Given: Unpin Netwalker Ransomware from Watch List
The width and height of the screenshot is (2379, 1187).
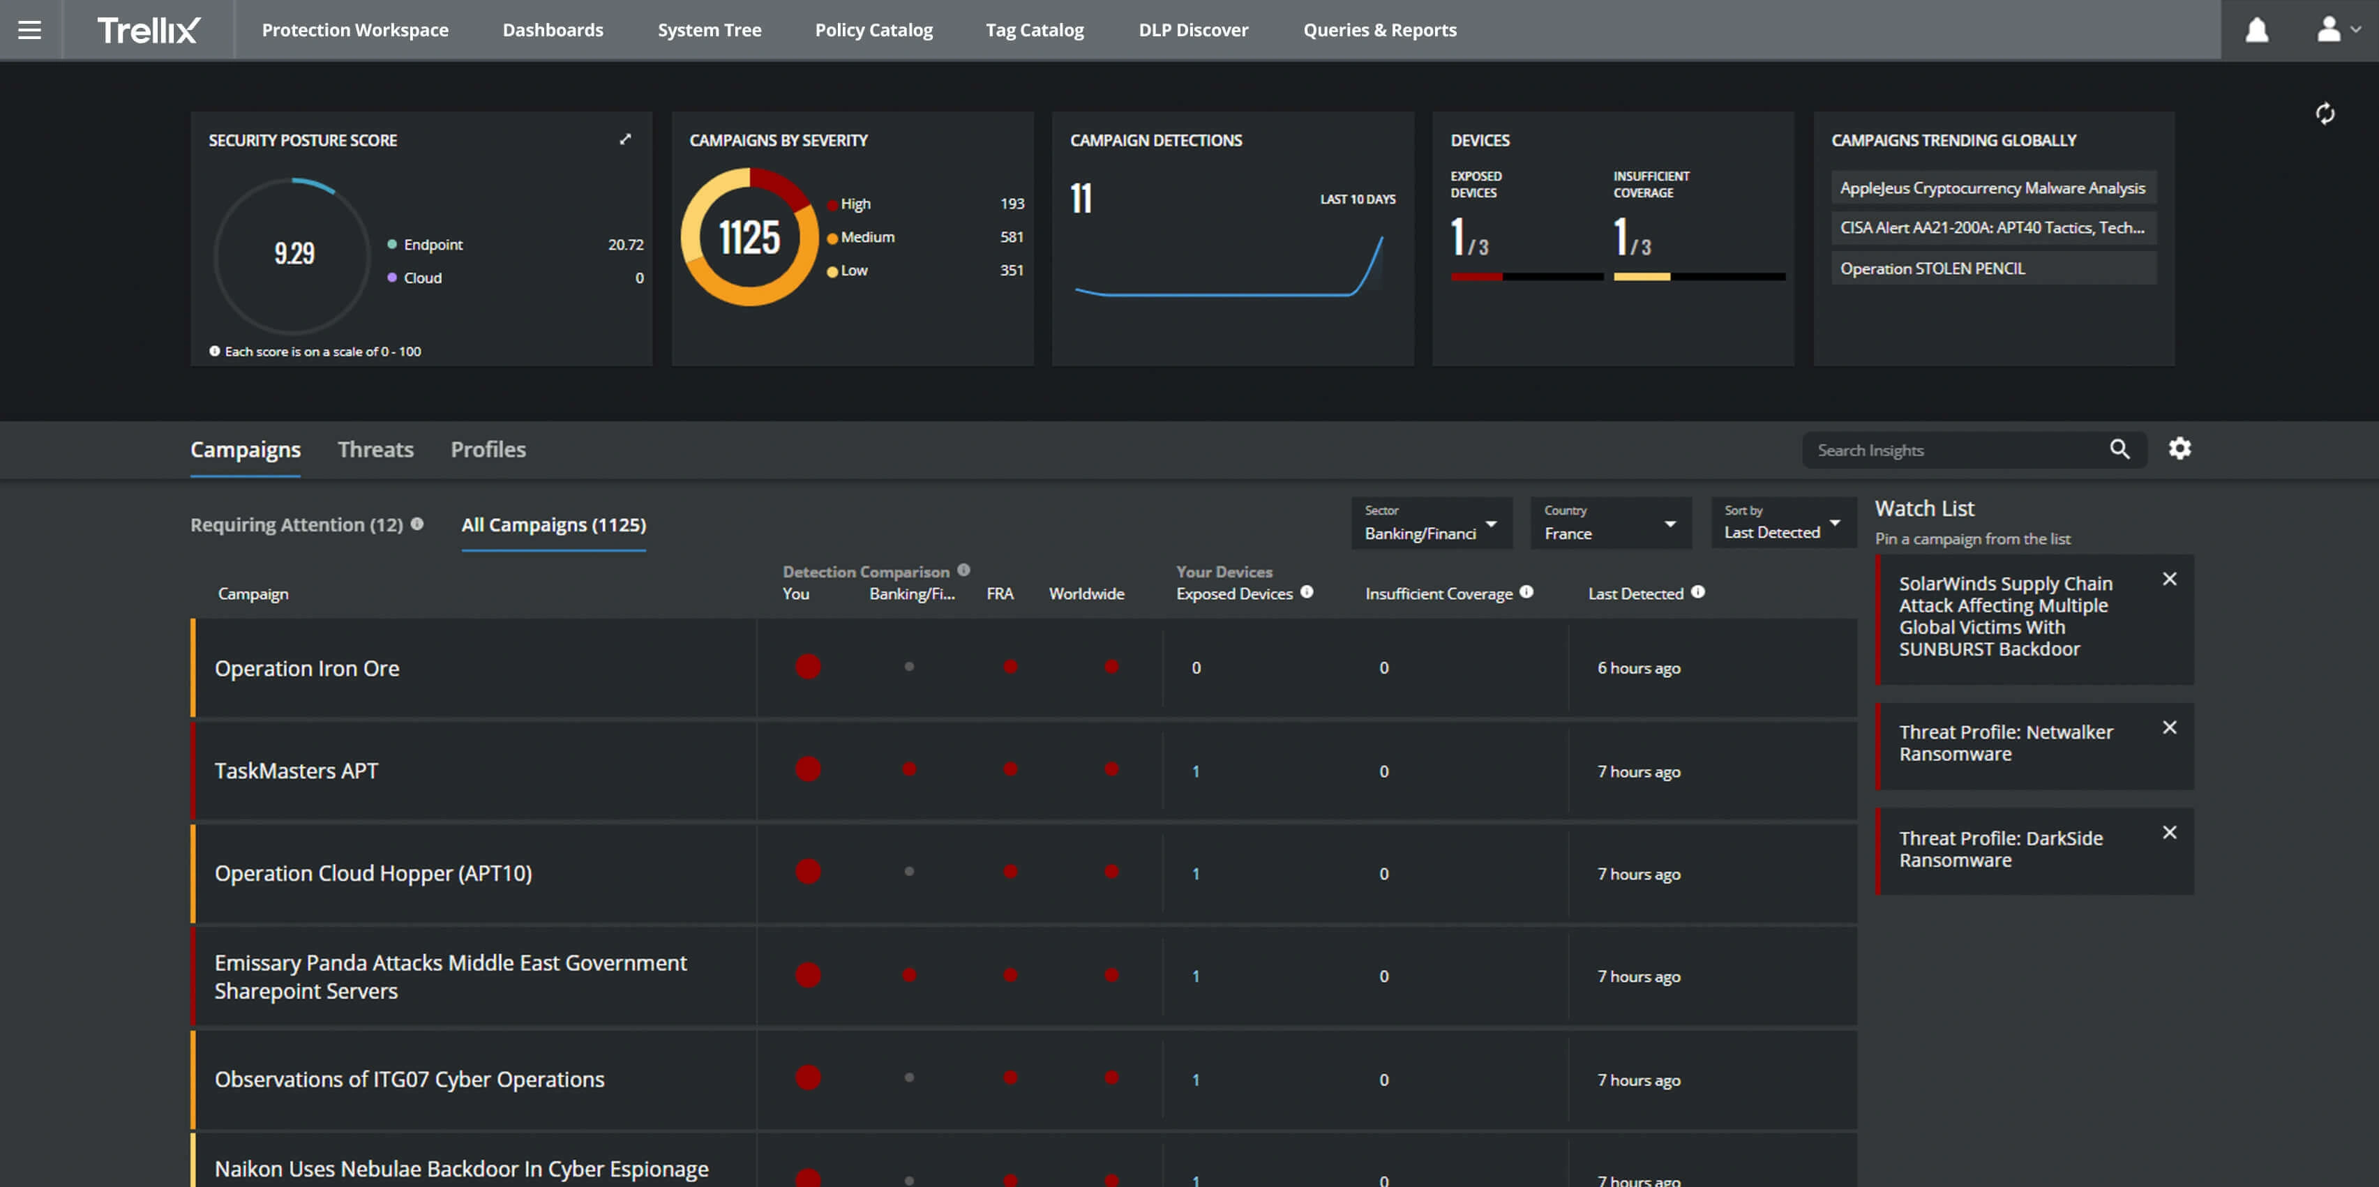Looking at the screenshot, I should coord(2170,727).
